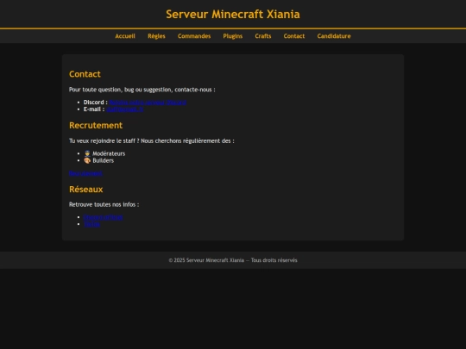Open the first link under Réseaux
The width and height of the screenshot is (466, 349).
104,217
